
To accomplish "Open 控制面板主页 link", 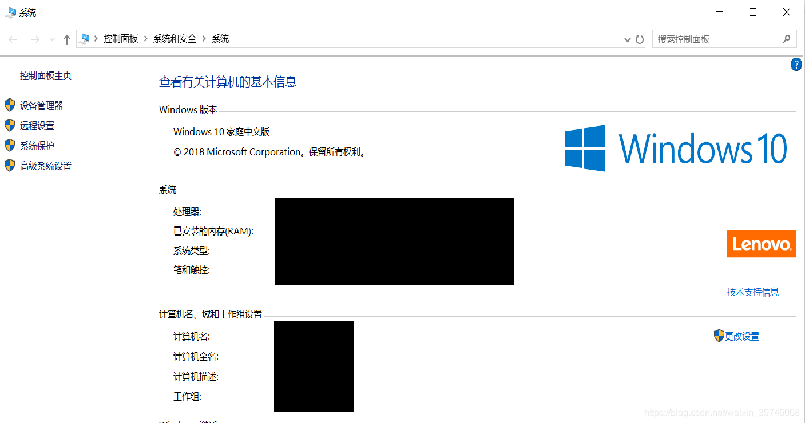I will click(46, 75).
